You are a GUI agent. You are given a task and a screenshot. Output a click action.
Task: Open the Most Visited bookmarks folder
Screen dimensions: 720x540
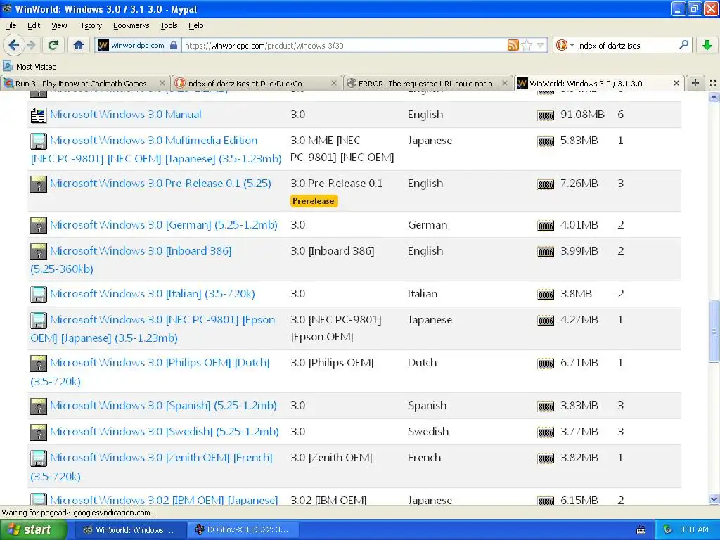coord(30,67)
